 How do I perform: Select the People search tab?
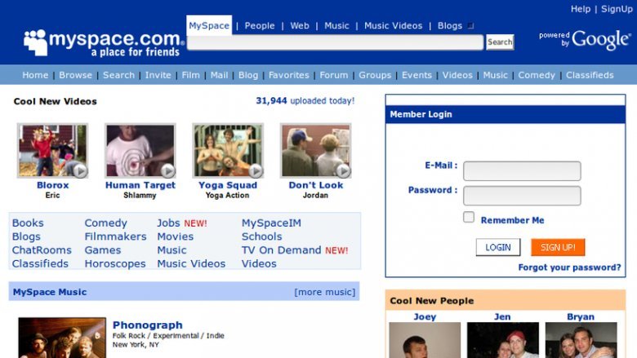pos(260,25)
